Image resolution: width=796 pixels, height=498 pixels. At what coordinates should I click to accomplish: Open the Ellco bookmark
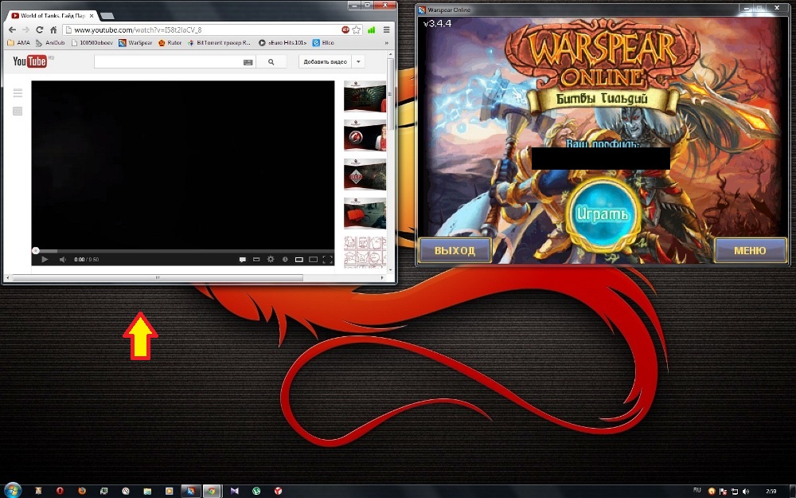click(323, 43)
